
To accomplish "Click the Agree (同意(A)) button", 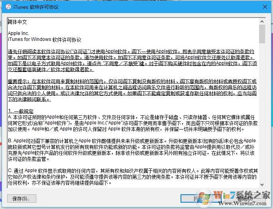I will coord(201,198).
